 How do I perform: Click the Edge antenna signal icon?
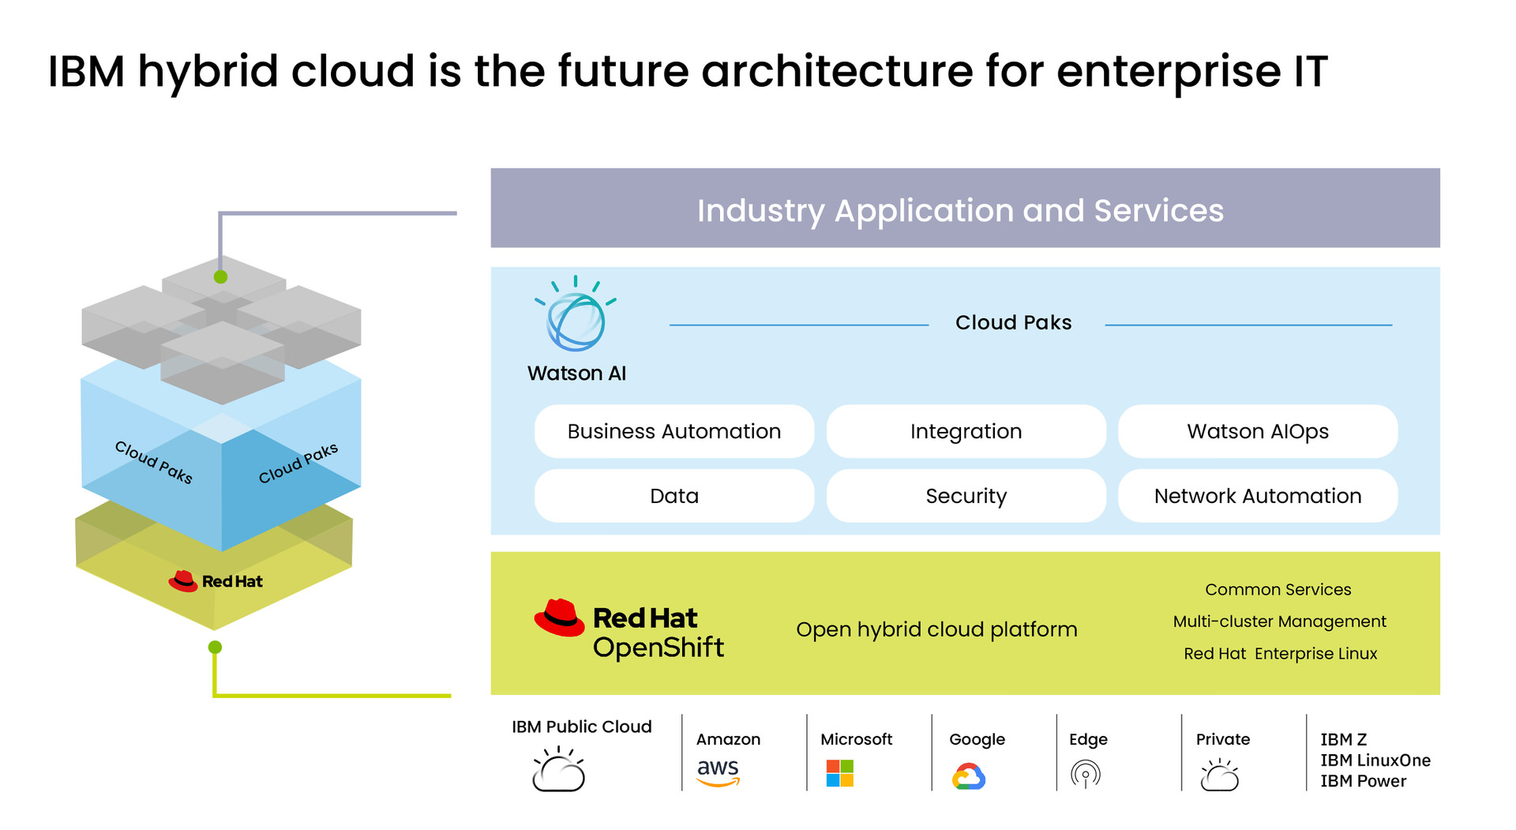click(x=1085, y=774)
